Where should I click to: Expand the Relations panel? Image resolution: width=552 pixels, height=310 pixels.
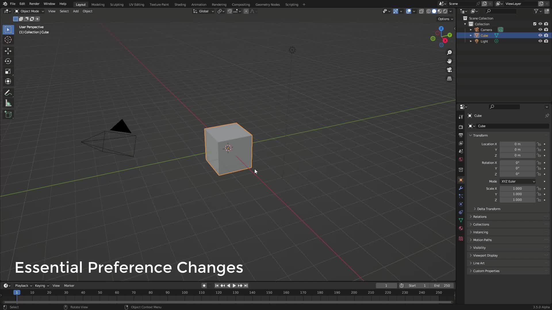(480, 217)
